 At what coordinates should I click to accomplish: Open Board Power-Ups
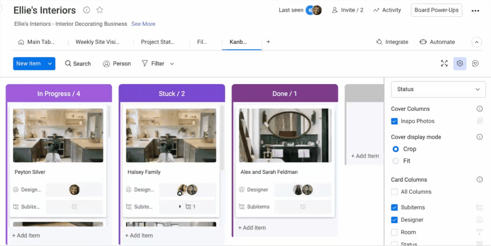coord(436,10)
